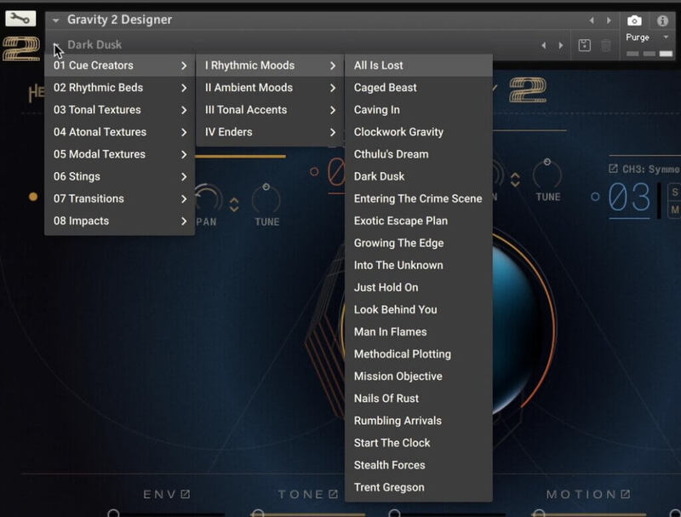Click the TUNE knob near CH3 panel
Viewport: 681px width, 517px height.
pyautogui.click(x=547, y=174)
